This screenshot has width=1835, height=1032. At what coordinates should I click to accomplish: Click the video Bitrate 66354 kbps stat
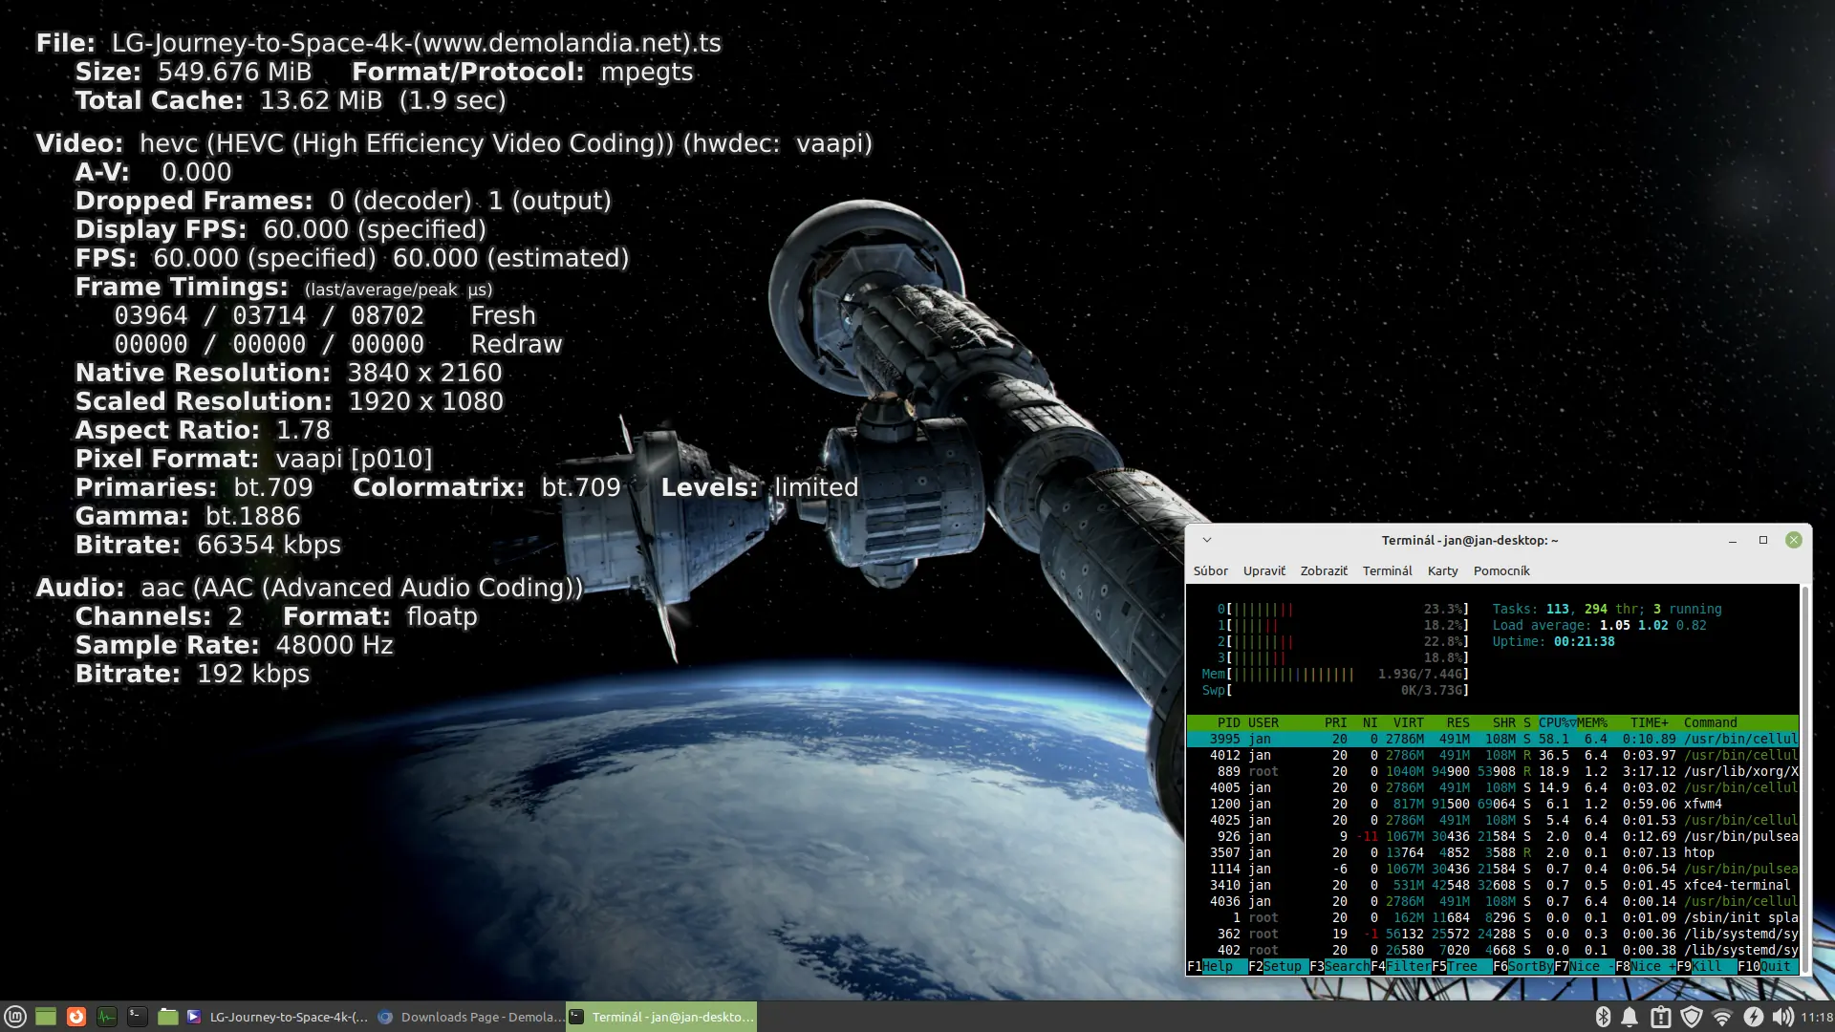[x=208, y=545]
